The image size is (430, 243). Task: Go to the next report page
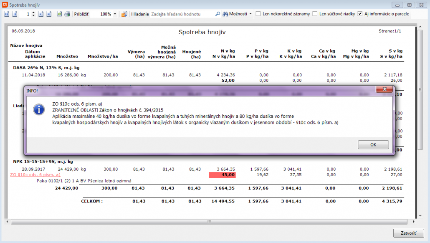click(x=41, y=14)
